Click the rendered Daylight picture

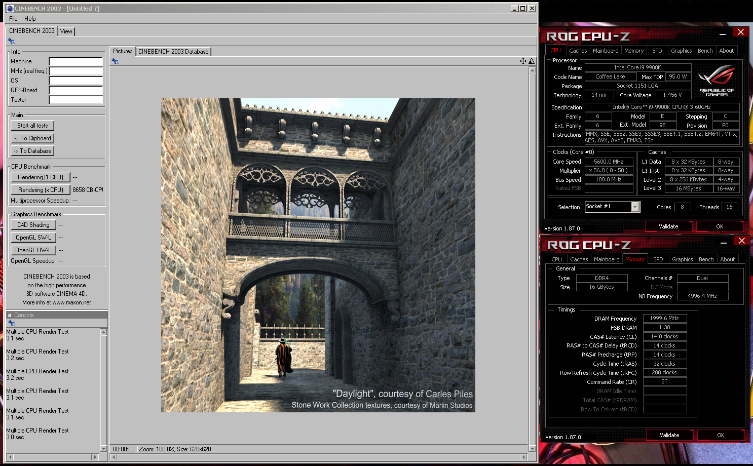click(x=318, y=255)
